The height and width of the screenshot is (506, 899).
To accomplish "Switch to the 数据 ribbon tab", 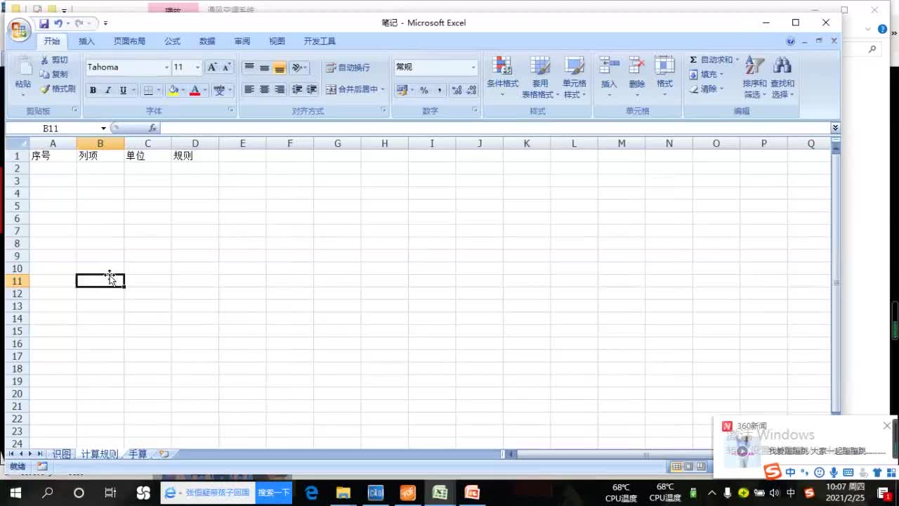I will 207,41.
